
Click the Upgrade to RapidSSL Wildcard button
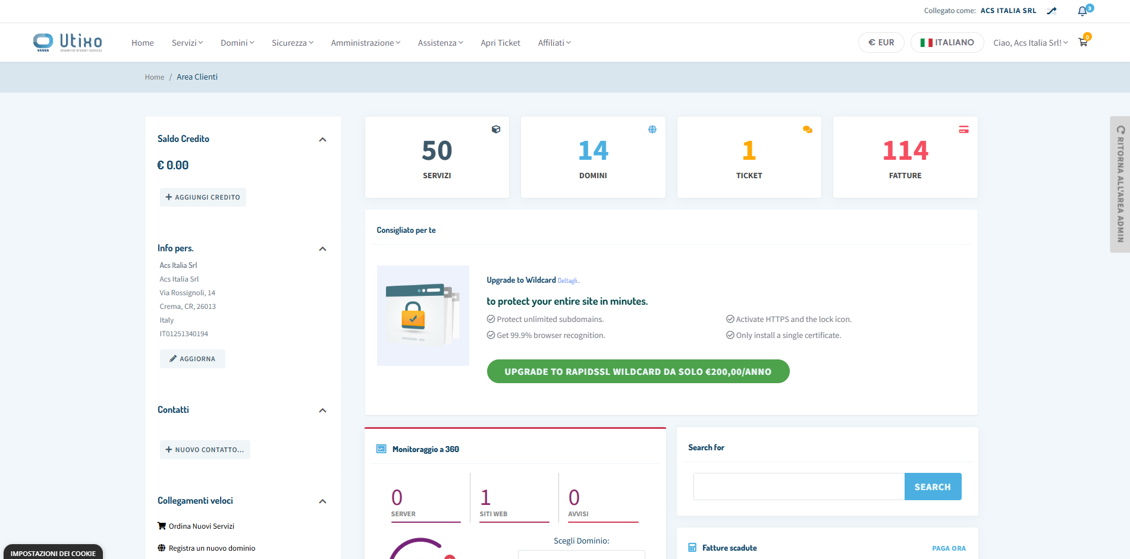638,372
